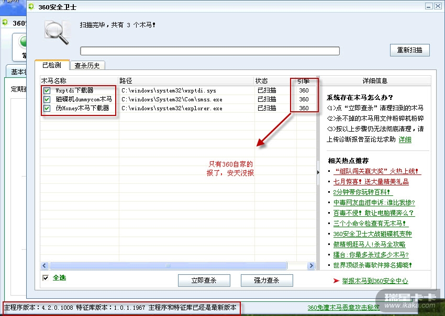The image size is (445, 316).
Task: Click the horizontal scrollbar thumb in results list
Action: pyautogui.click(x=168, y=266)
